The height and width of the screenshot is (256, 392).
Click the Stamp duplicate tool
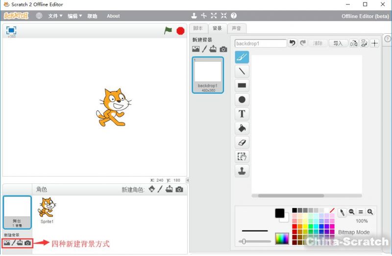coord(242,171)
